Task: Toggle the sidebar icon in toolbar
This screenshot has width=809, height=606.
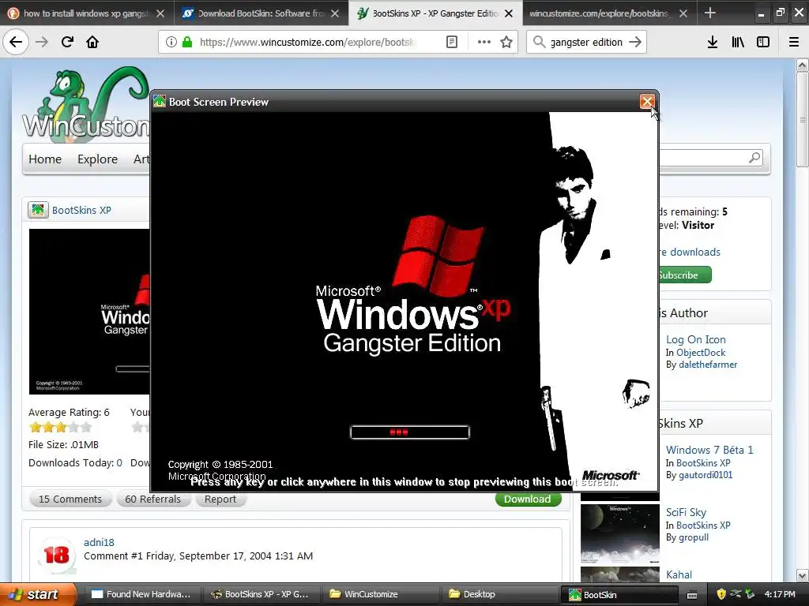Action: click(763, 42)
